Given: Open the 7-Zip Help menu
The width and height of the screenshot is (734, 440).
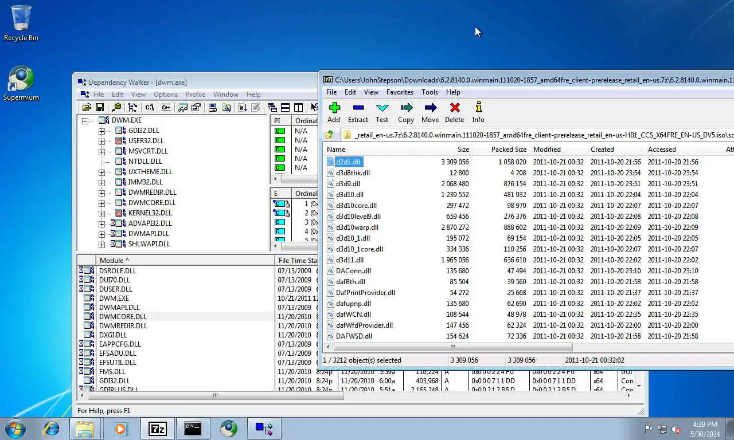Looking at the screenshot, I should [x=453, y=92].
